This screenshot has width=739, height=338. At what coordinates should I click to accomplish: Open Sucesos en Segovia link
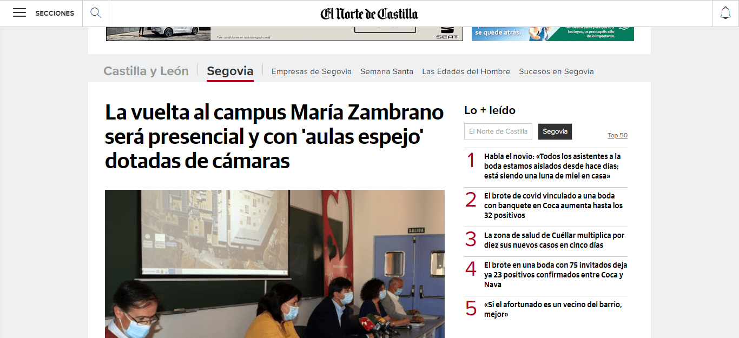(x=556, y=71)
